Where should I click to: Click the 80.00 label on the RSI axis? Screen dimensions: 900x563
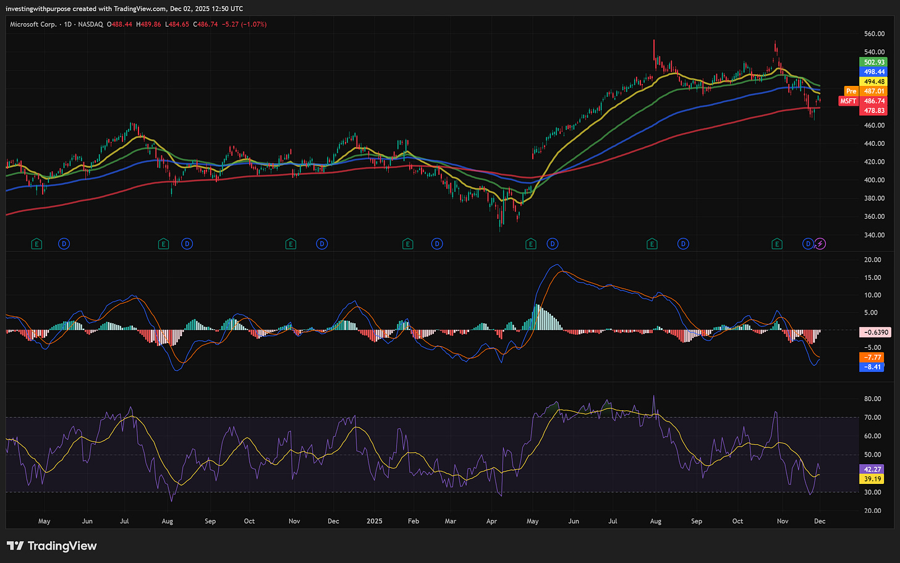pyautogui.click(x=872, y=399)
